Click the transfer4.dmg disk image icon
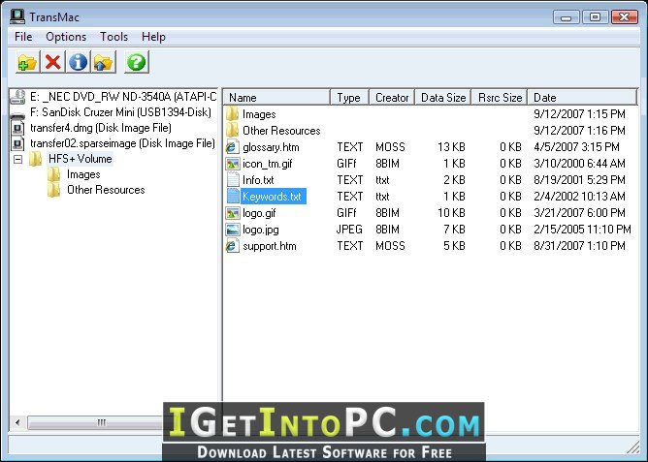Viewport: 648px width, 462px height. (17, 128)
